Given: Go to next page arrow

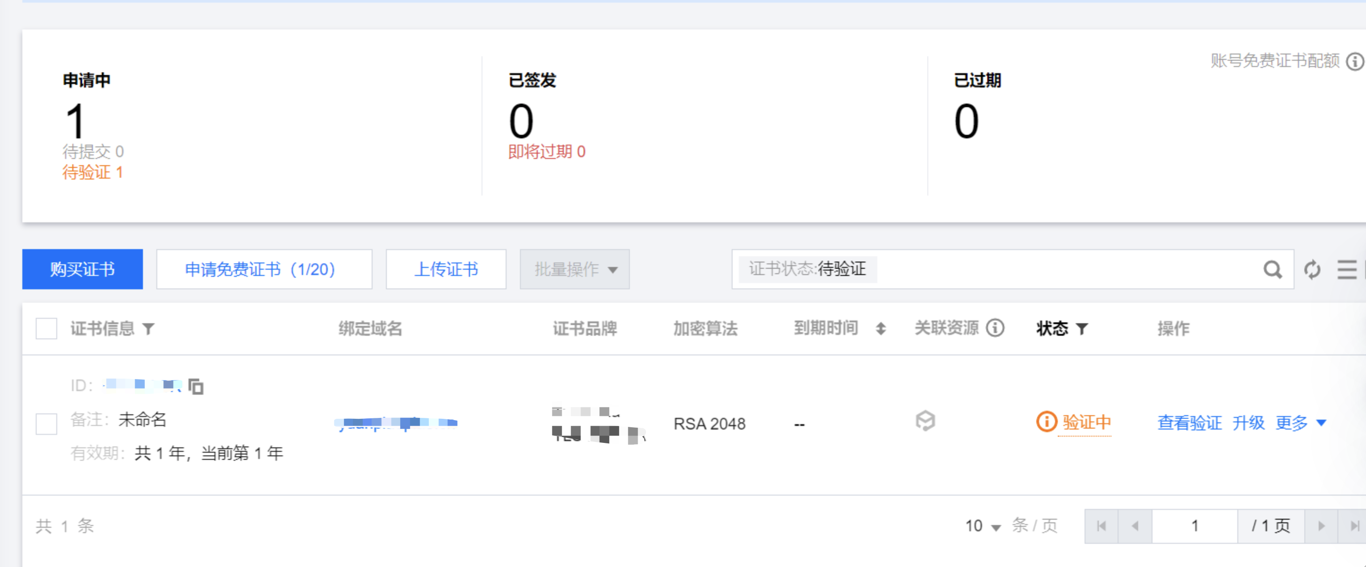Looking at the screenshot, I should point(1321,525).
